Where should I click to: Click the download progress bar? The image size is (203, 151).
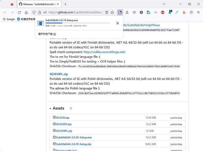(x=77, y=23)
